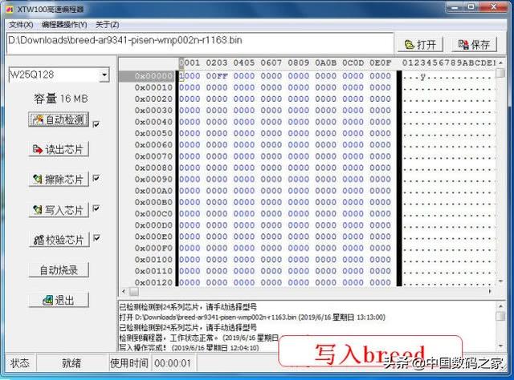Click the folder icon on 打开 button
This screenshot has height=380, width=514.
410,45
